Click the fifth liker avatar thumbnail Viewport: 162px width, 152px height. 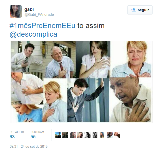[88, 135]
